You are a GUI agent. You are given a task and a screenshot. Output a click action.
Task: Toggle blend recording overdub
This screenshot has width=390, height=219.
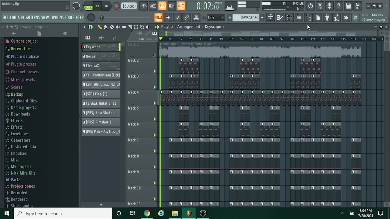(172, 6)
